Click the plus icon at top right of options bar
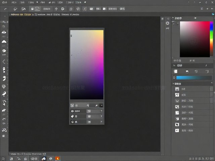The width and height of the screenshot is (215, 161). [x=207, y=9]
